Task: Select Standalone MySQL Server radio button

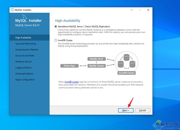Action: click(x=56, y=26)
